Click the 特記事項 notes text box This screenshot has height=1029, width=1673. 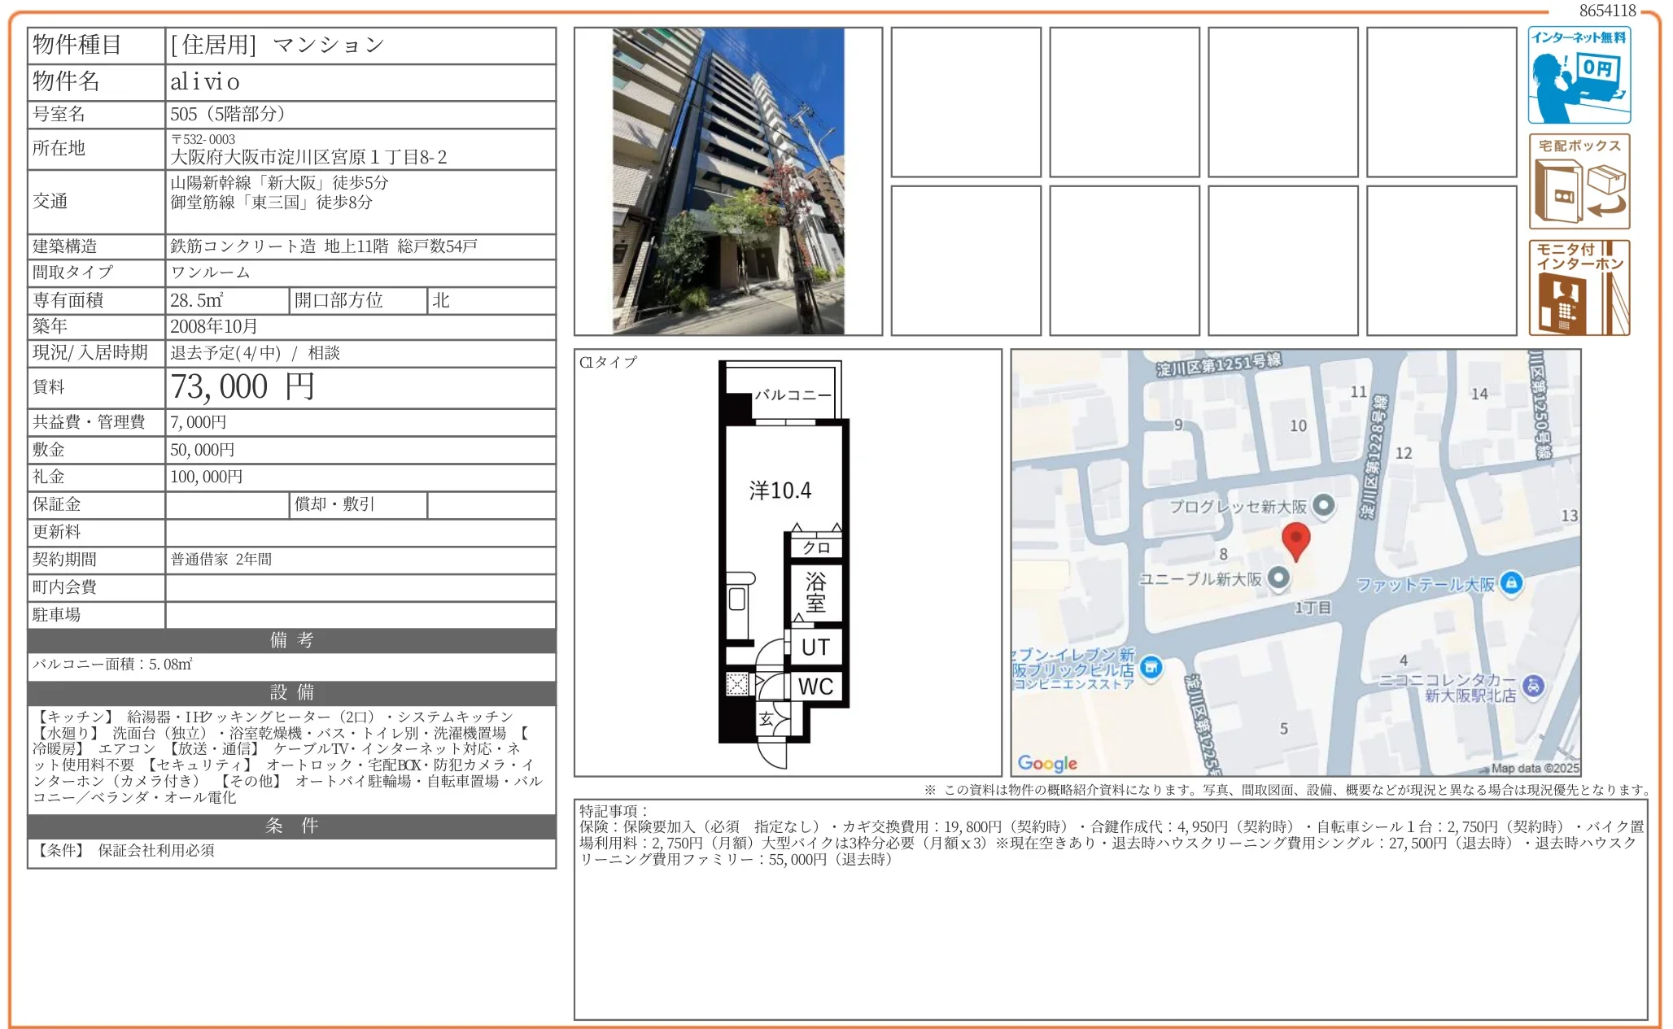point(1110,909)
